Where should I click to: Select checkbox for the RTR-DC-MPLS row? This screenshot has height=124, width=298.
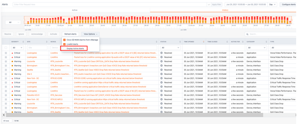6,99
